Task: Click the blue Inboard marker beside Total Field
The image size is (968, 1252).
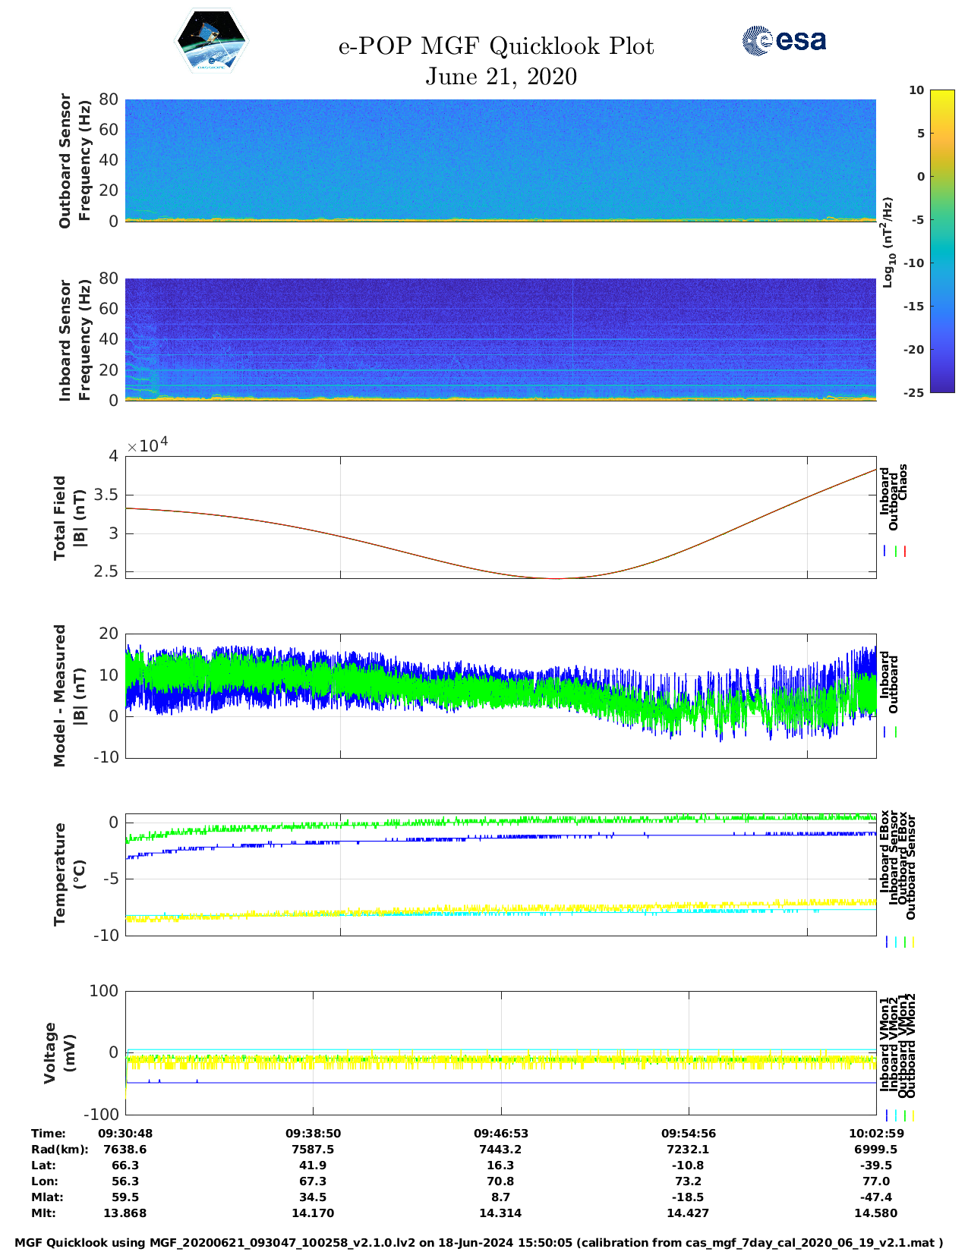Action: point(885,552)
